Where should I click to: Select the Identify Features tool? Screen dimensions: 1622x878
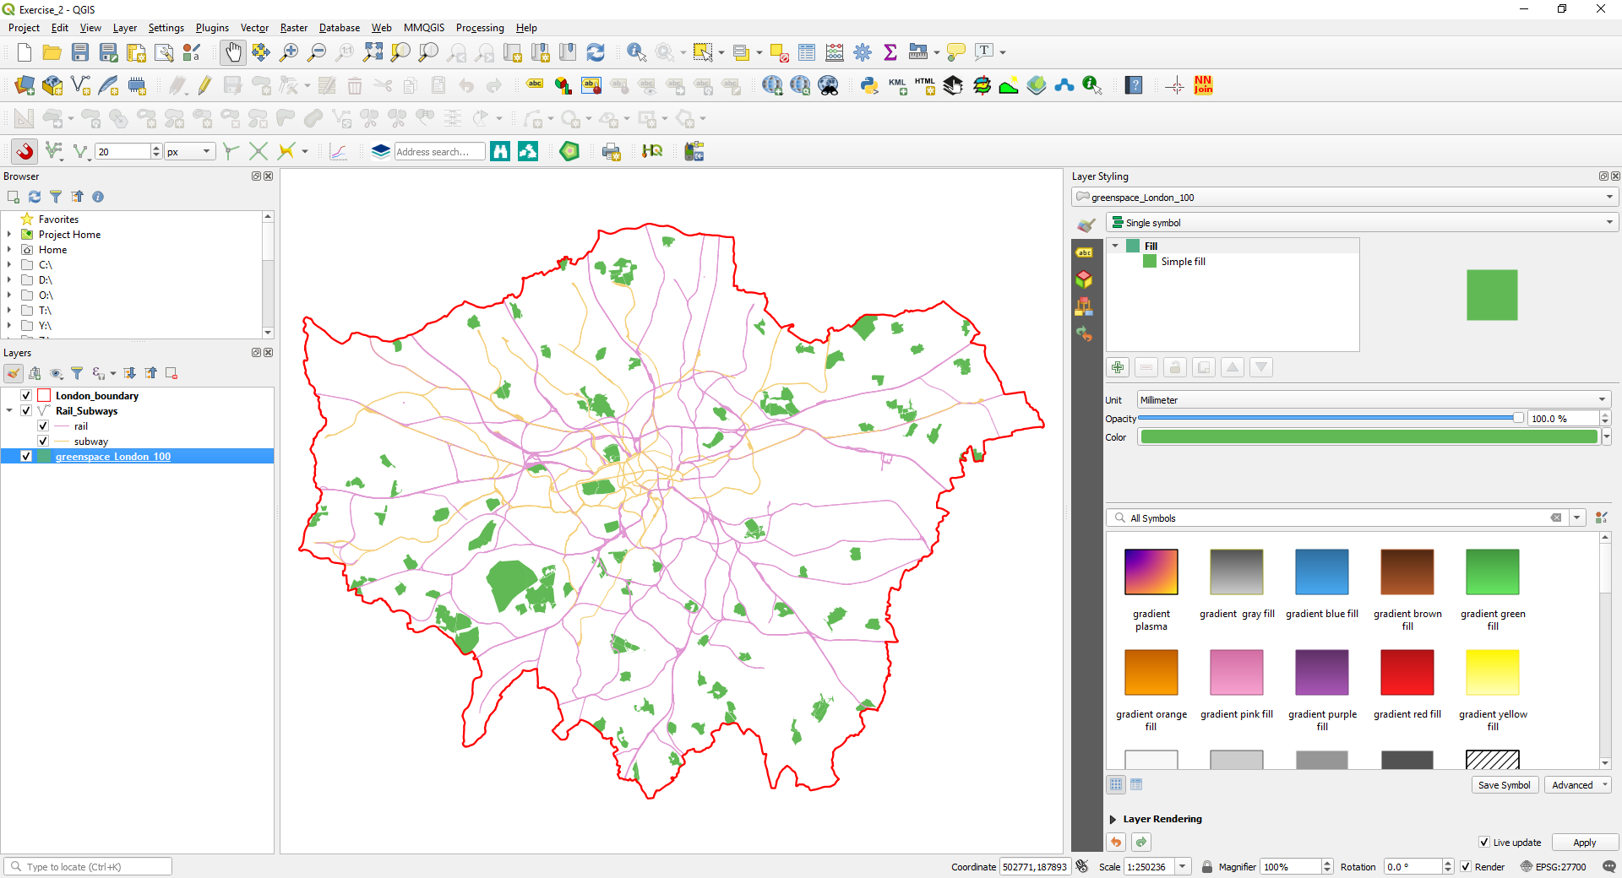(636, 52)
